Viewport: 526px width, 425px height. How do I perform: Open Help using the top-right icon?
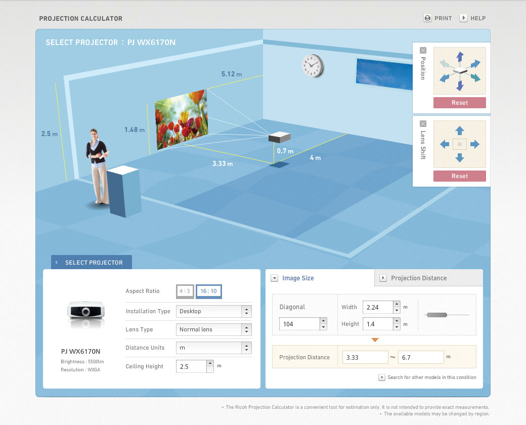click(x=464, y=18)
